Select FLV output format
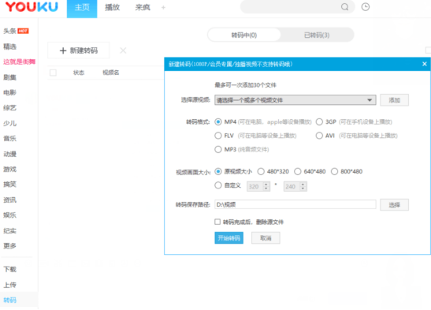 pos(218,136)
